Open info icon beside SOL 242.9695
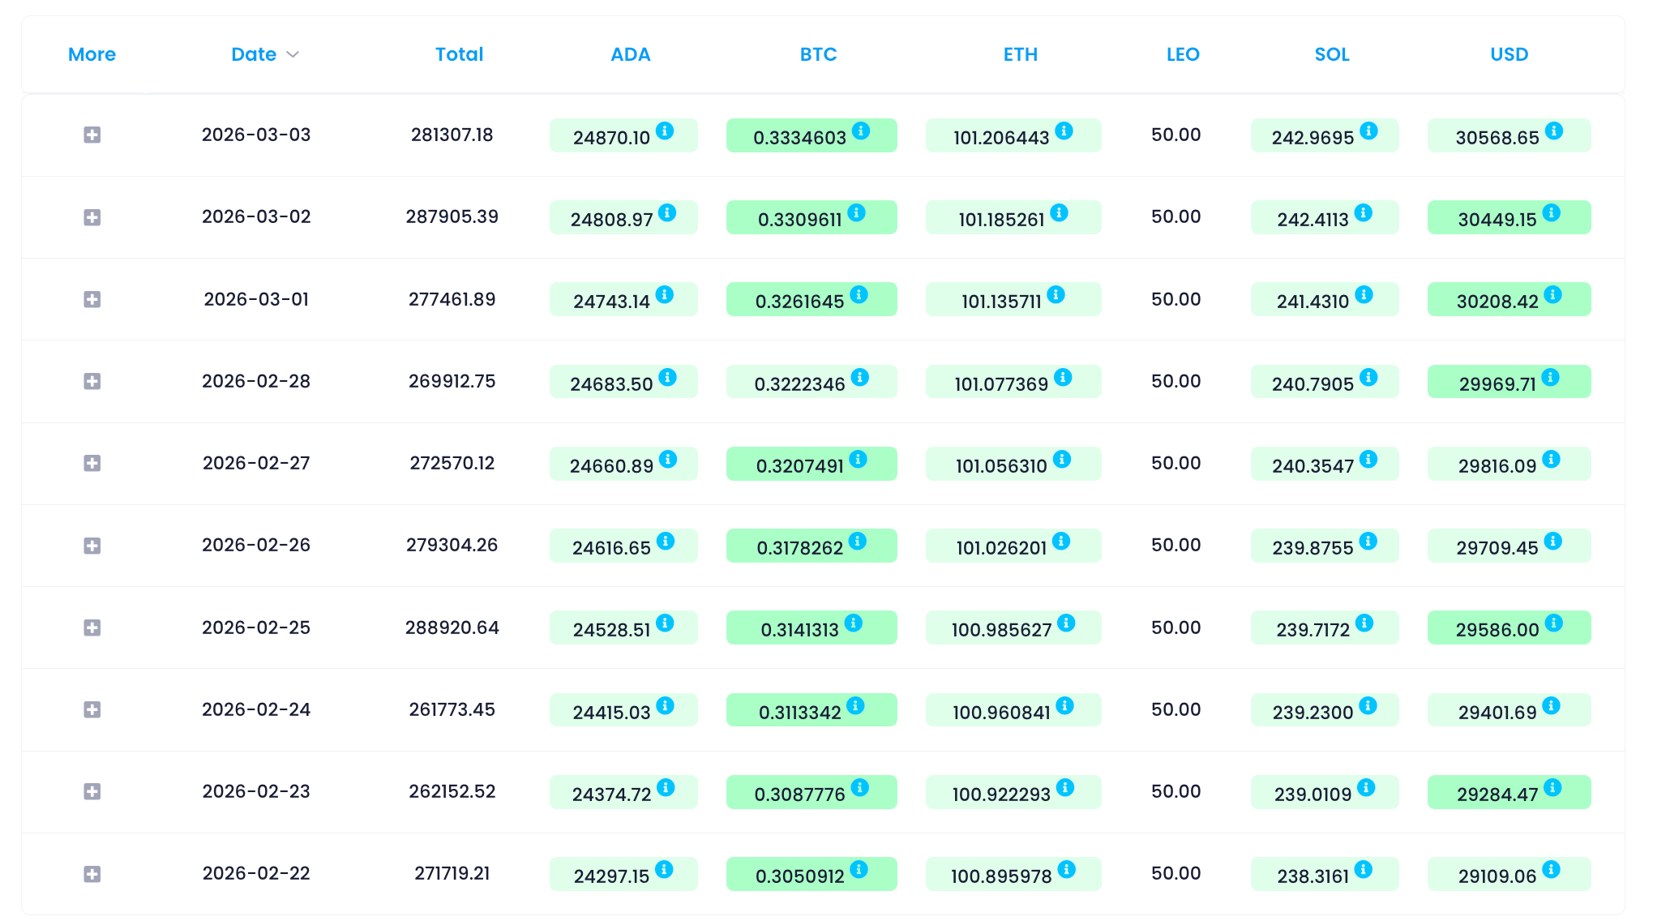This screenshot has height=921, width=1653. tap(1368, 131)
